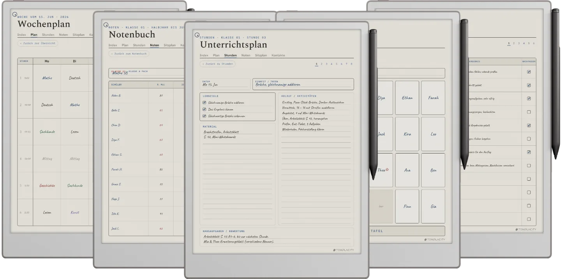Jump to page 6 on the Nachfassen page pager
561x279 pixels.
pos(534,43)
